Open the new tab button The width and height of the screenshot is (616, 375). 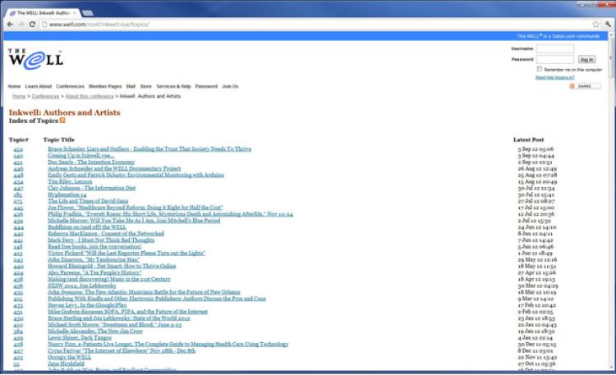click(x=88, y=13)
